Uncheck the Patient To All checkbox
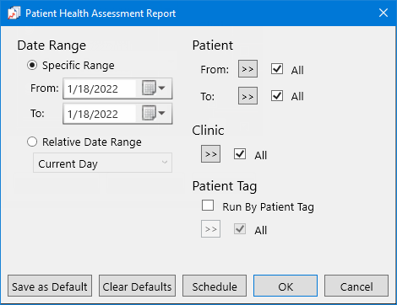Screen dimensions: 397x305 [277, 96]
